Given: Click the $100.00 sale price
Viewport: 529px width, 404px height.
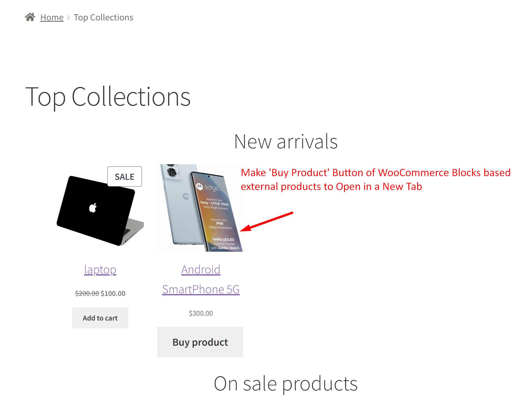Looking at the screenshot, I should click(x=113, y=293).
